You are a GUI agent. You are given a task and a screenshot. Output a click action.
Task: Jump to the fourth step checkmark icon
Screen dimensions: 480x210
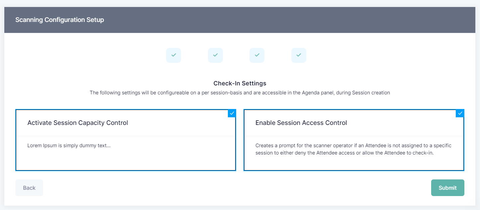coord(299,55)
